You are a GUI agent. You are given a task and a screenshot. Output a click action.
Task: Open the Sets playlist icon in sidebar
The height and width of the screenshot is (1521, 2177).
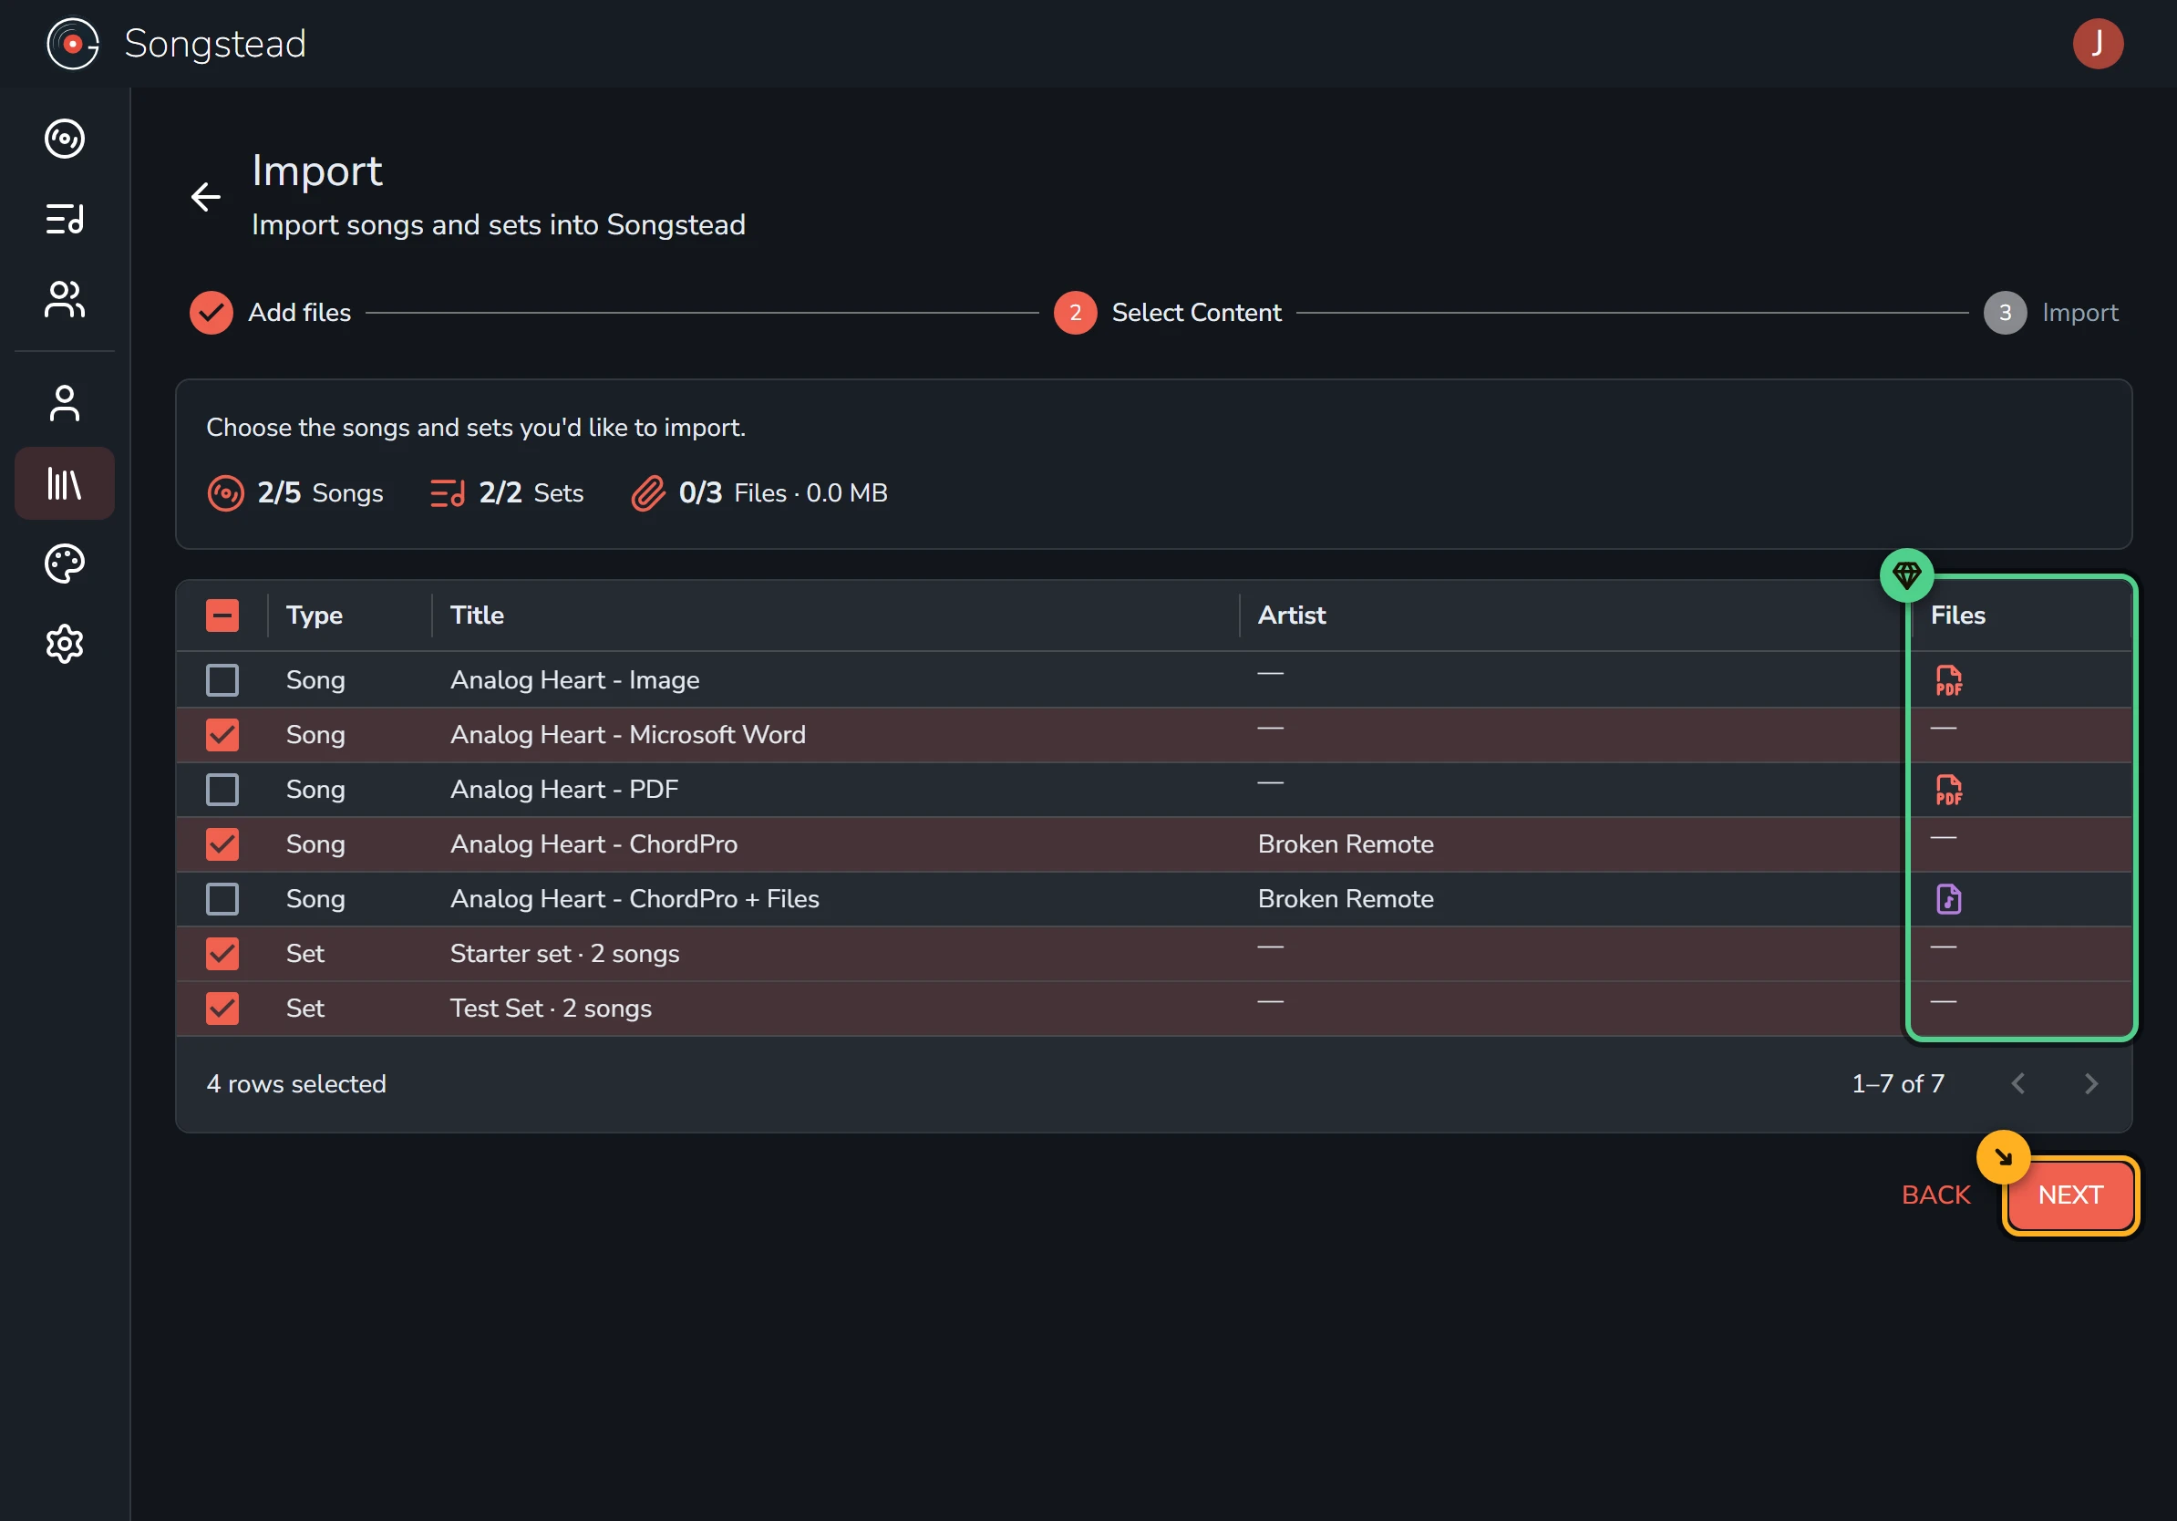(x=65, y=219)
